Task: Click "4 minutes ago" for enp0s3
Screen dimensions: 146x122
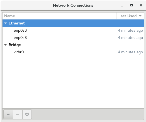Action: (x=130, y=31)
